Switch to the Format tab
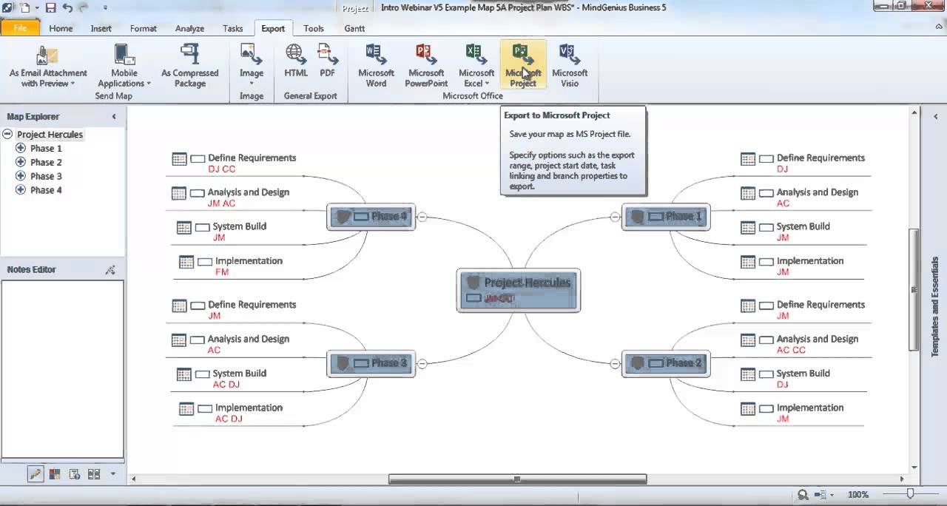This screenshot has width=947, height=506. tap(143, 28)
